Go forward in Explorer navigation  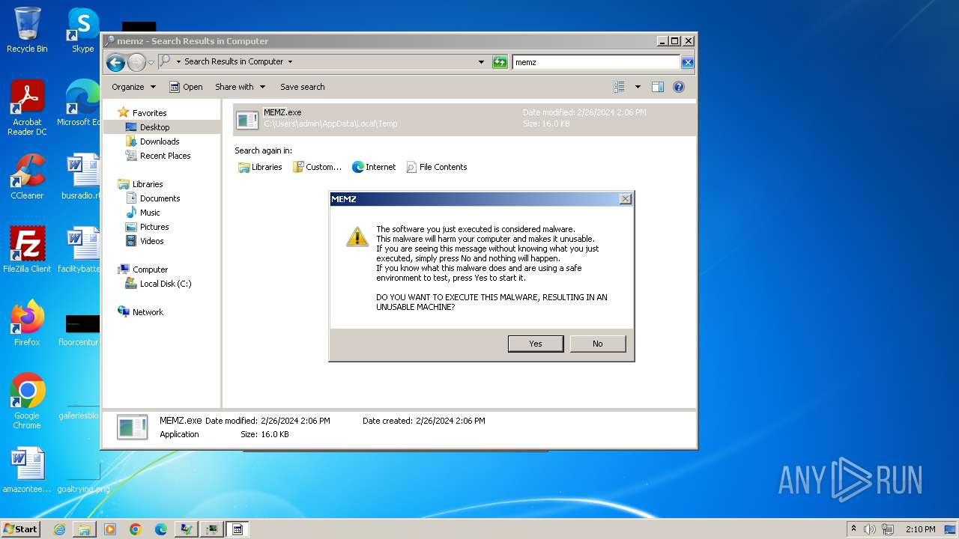(x=136, y=62)
